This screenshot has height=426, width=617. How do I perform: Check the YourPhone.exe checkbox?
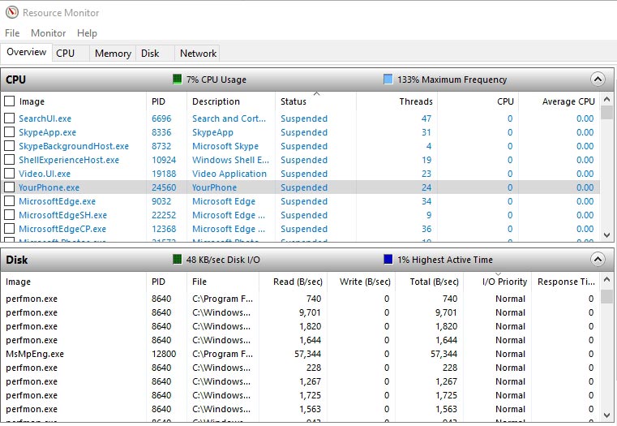pos(10,187)
